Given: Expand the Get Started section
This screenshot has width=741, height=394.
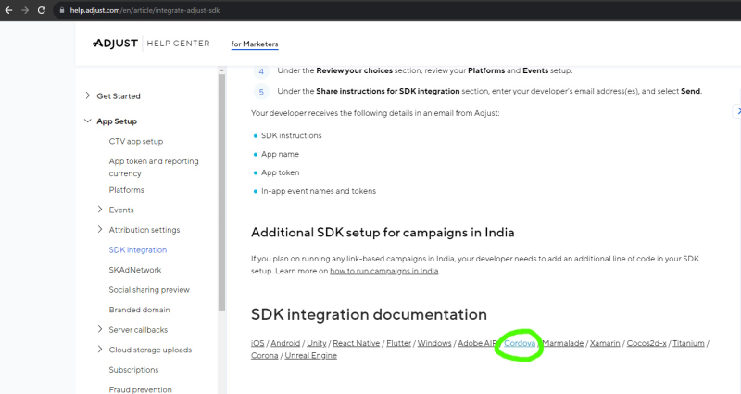Looking at the screenshot, I should click(x=87, y=95).
